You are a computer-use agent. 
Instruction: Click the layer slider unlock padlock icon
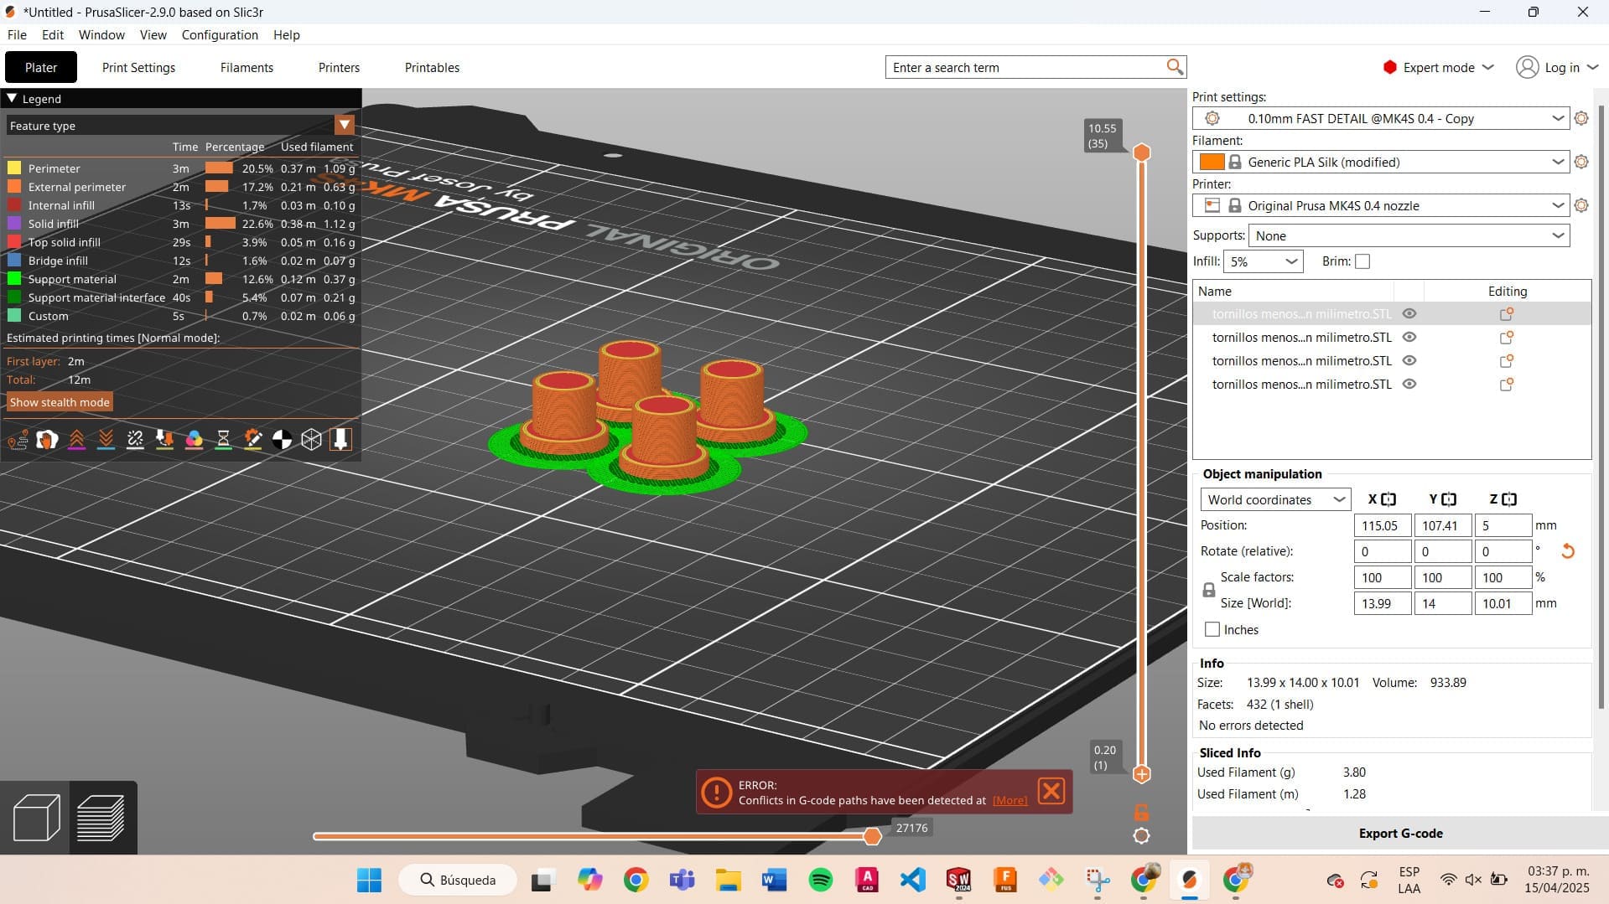1141,812
